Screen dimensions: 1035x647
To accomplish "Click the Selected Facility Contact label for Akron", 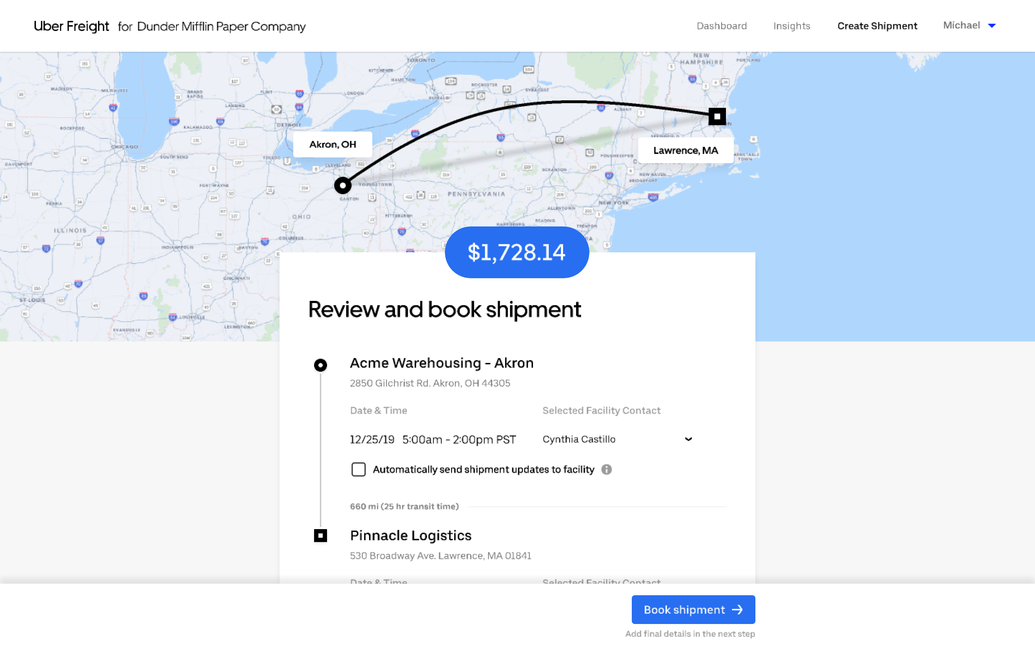I will point(601,410).
